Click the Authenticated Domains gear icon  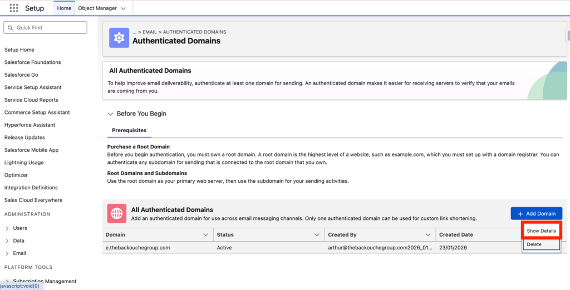[x=118, y=37]
